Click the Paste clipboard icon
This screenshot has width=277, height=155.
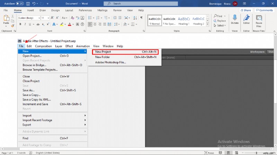coord(6,19)
